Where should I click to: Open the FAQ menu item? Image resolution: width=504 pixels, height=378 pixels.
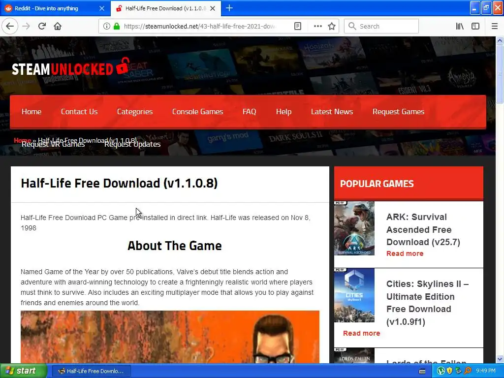(250, 112)
